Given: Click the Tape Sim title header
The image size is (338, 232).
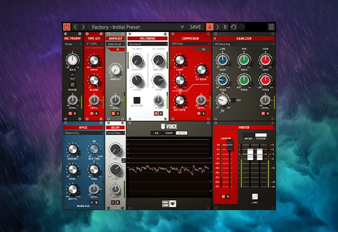Looking at the screenshot, I should pyautogui.click(x=94, y=39).
